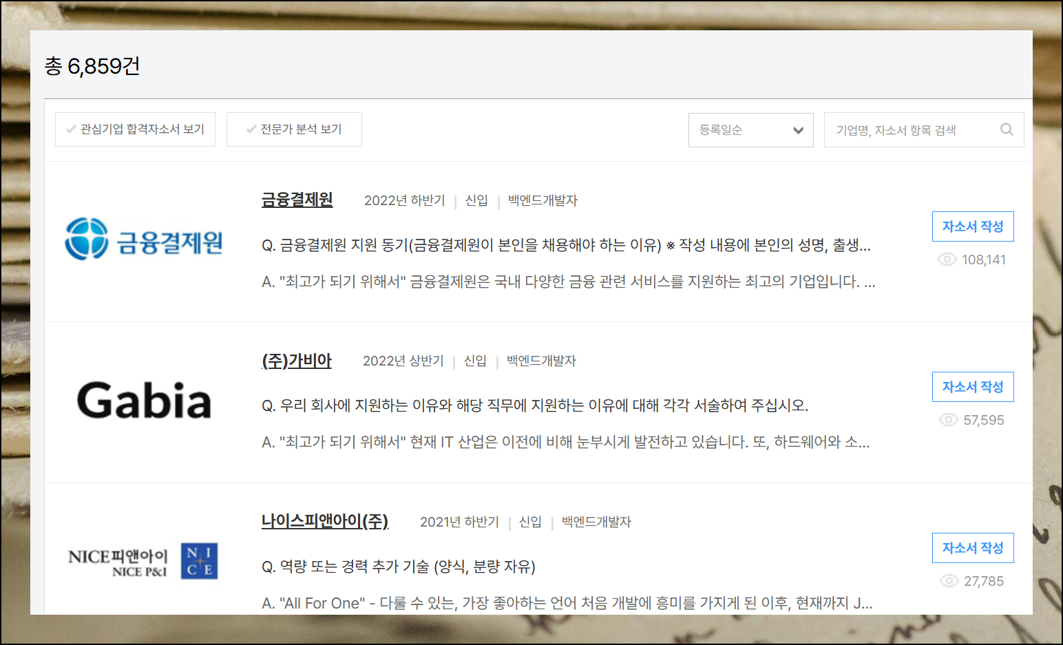Click 백엔드개발자 tag in 가비아 row
Image resolution: width=1063 pixels, height=645 pixels.
(541, 361)
